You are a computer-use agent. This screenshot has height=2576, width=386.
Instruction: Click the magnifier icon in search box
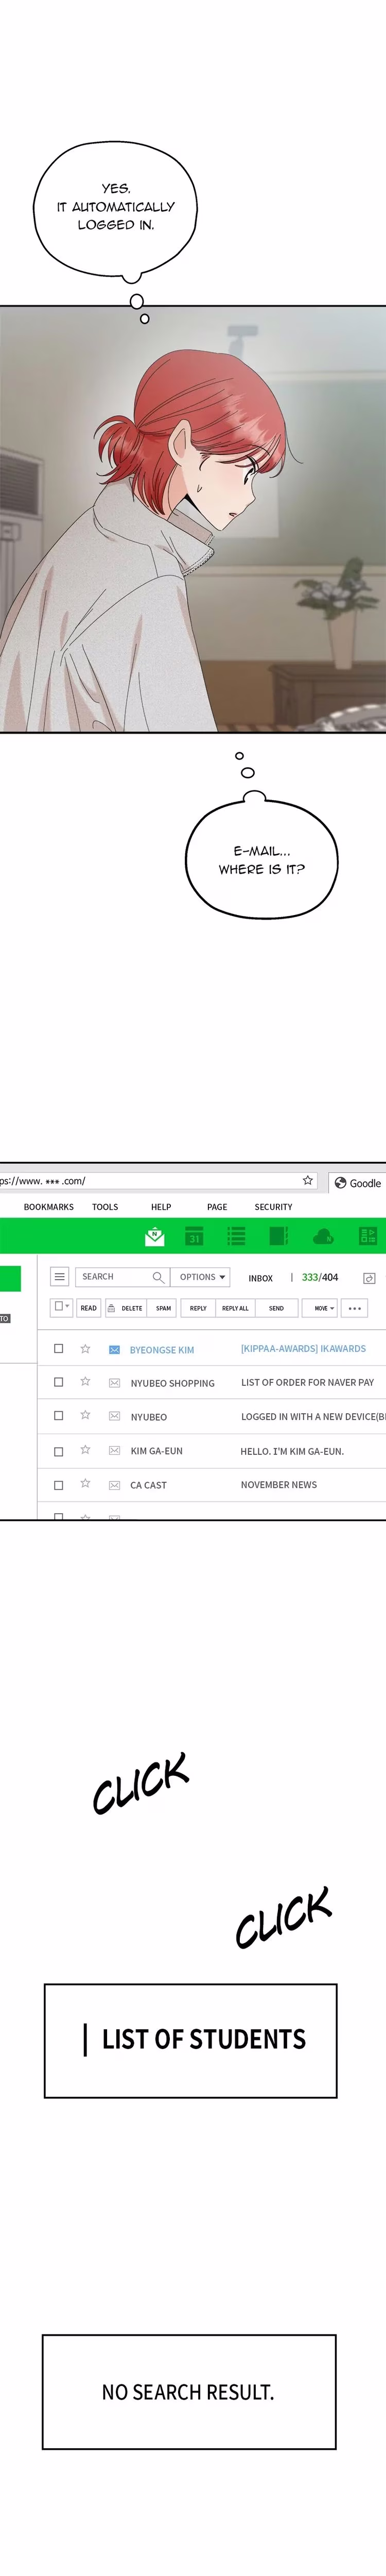[158, 1277]
